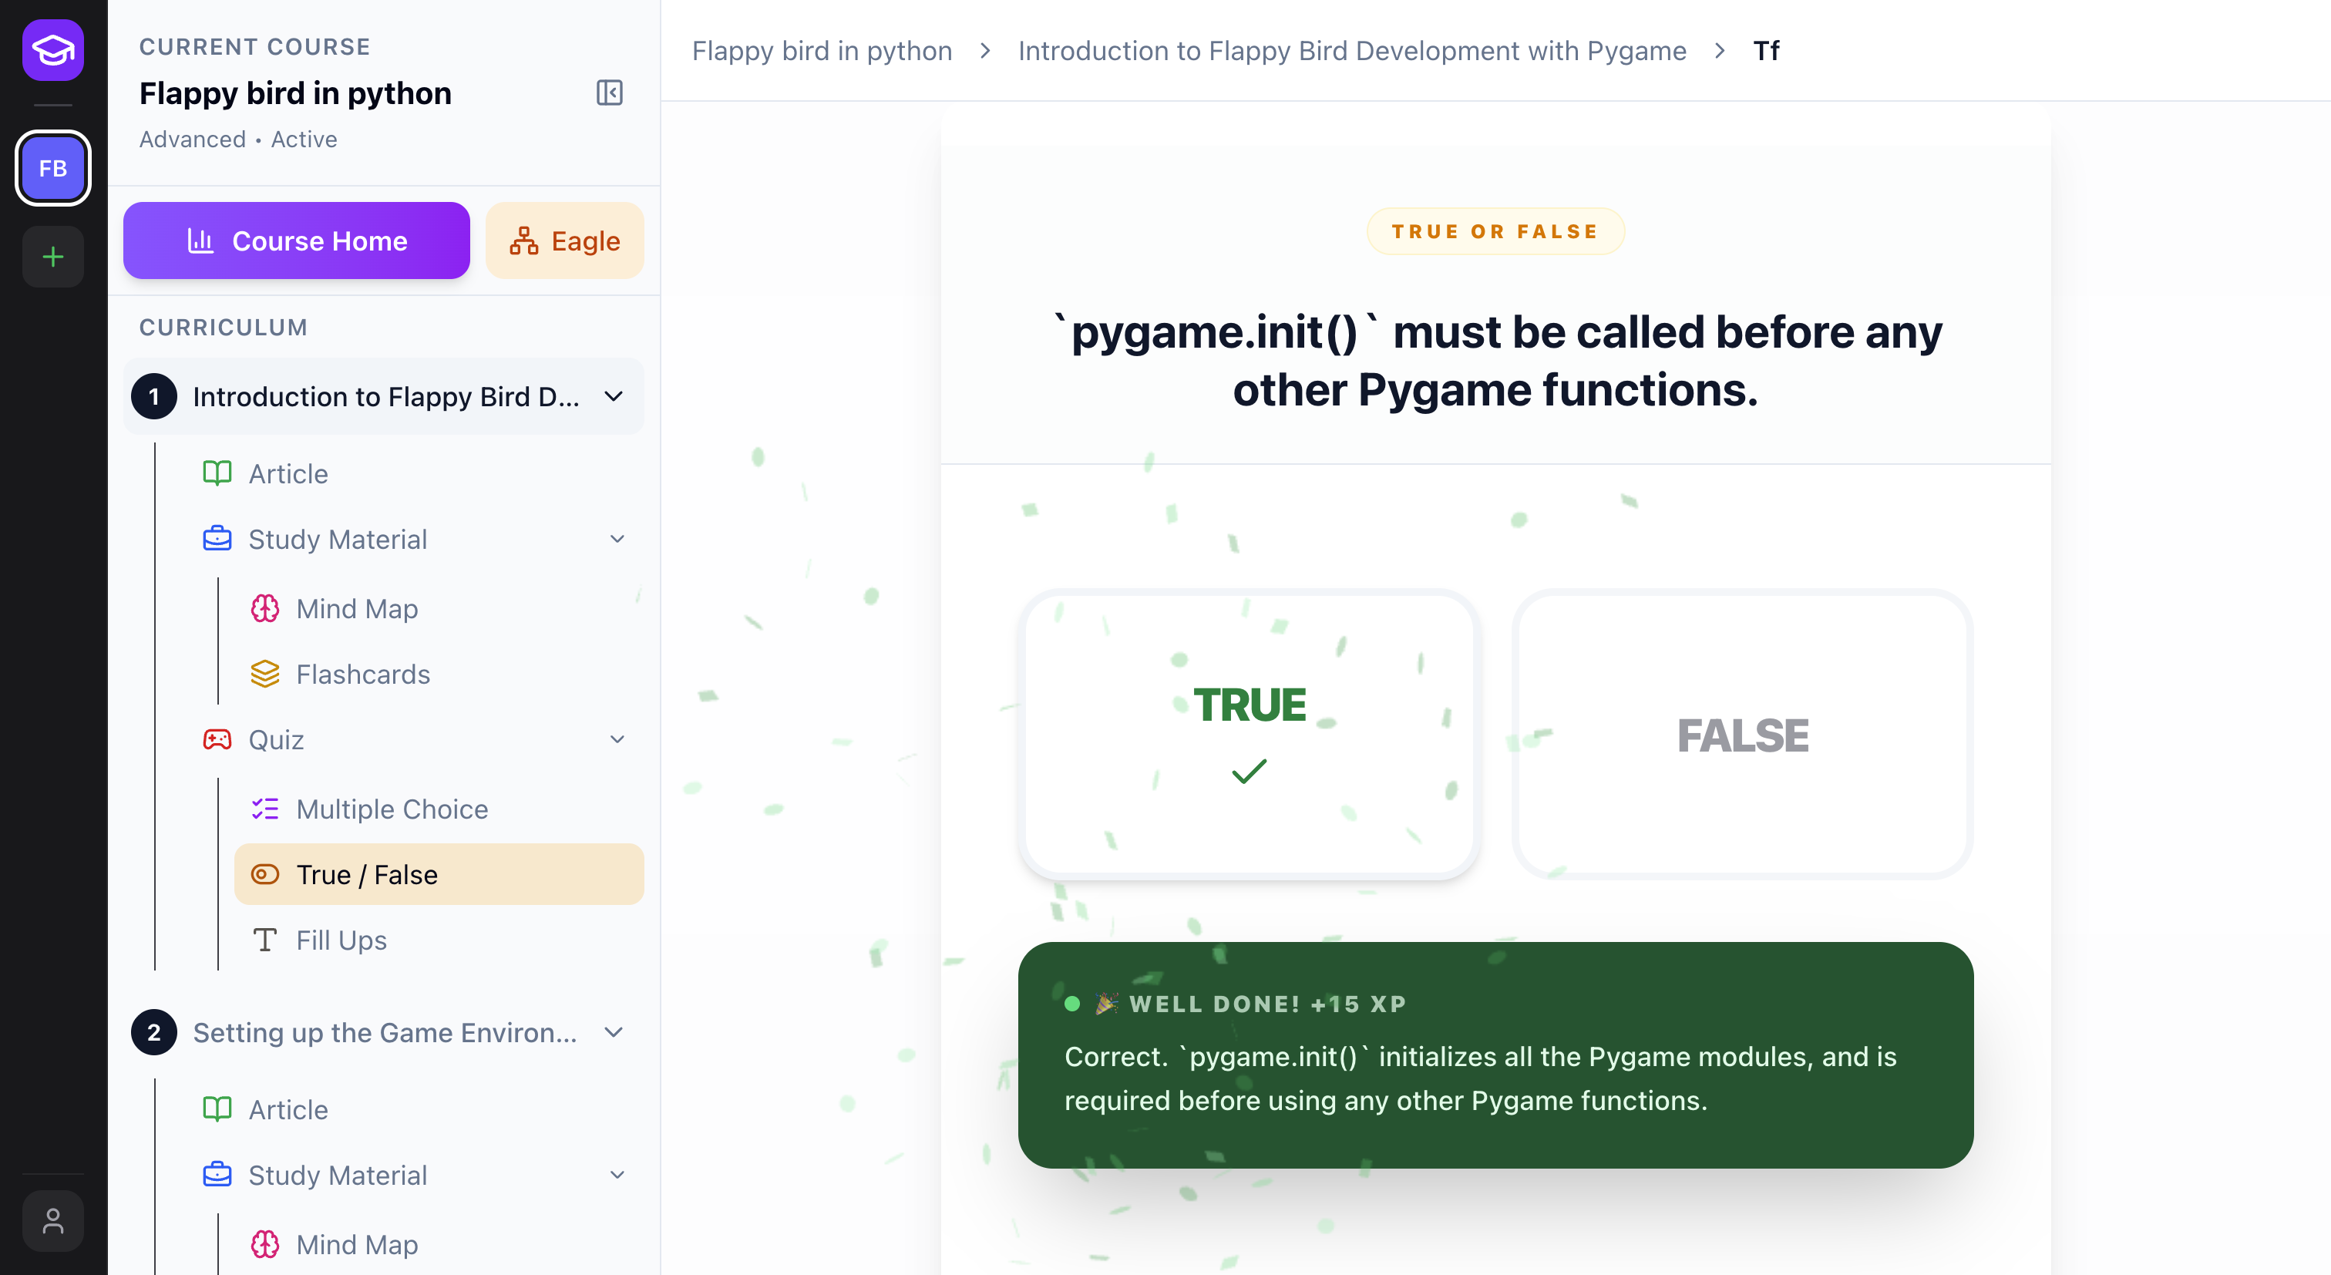Image resolution: width=2331 pixels, height=1275 pixels.
Task: Open the FB course avatar
Action: click(x=52, y=168)
